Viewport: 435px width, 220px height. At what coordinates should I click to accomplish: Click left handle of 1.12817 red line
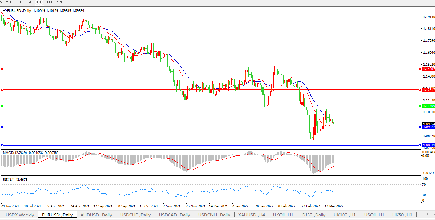coord(2,90)
